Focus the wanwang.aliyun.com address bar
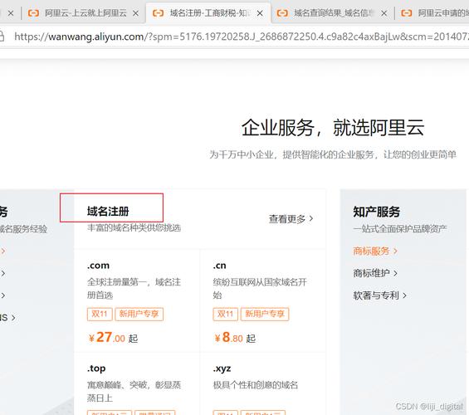This screenshot has width=469, height=415. [x=241, y=37]
